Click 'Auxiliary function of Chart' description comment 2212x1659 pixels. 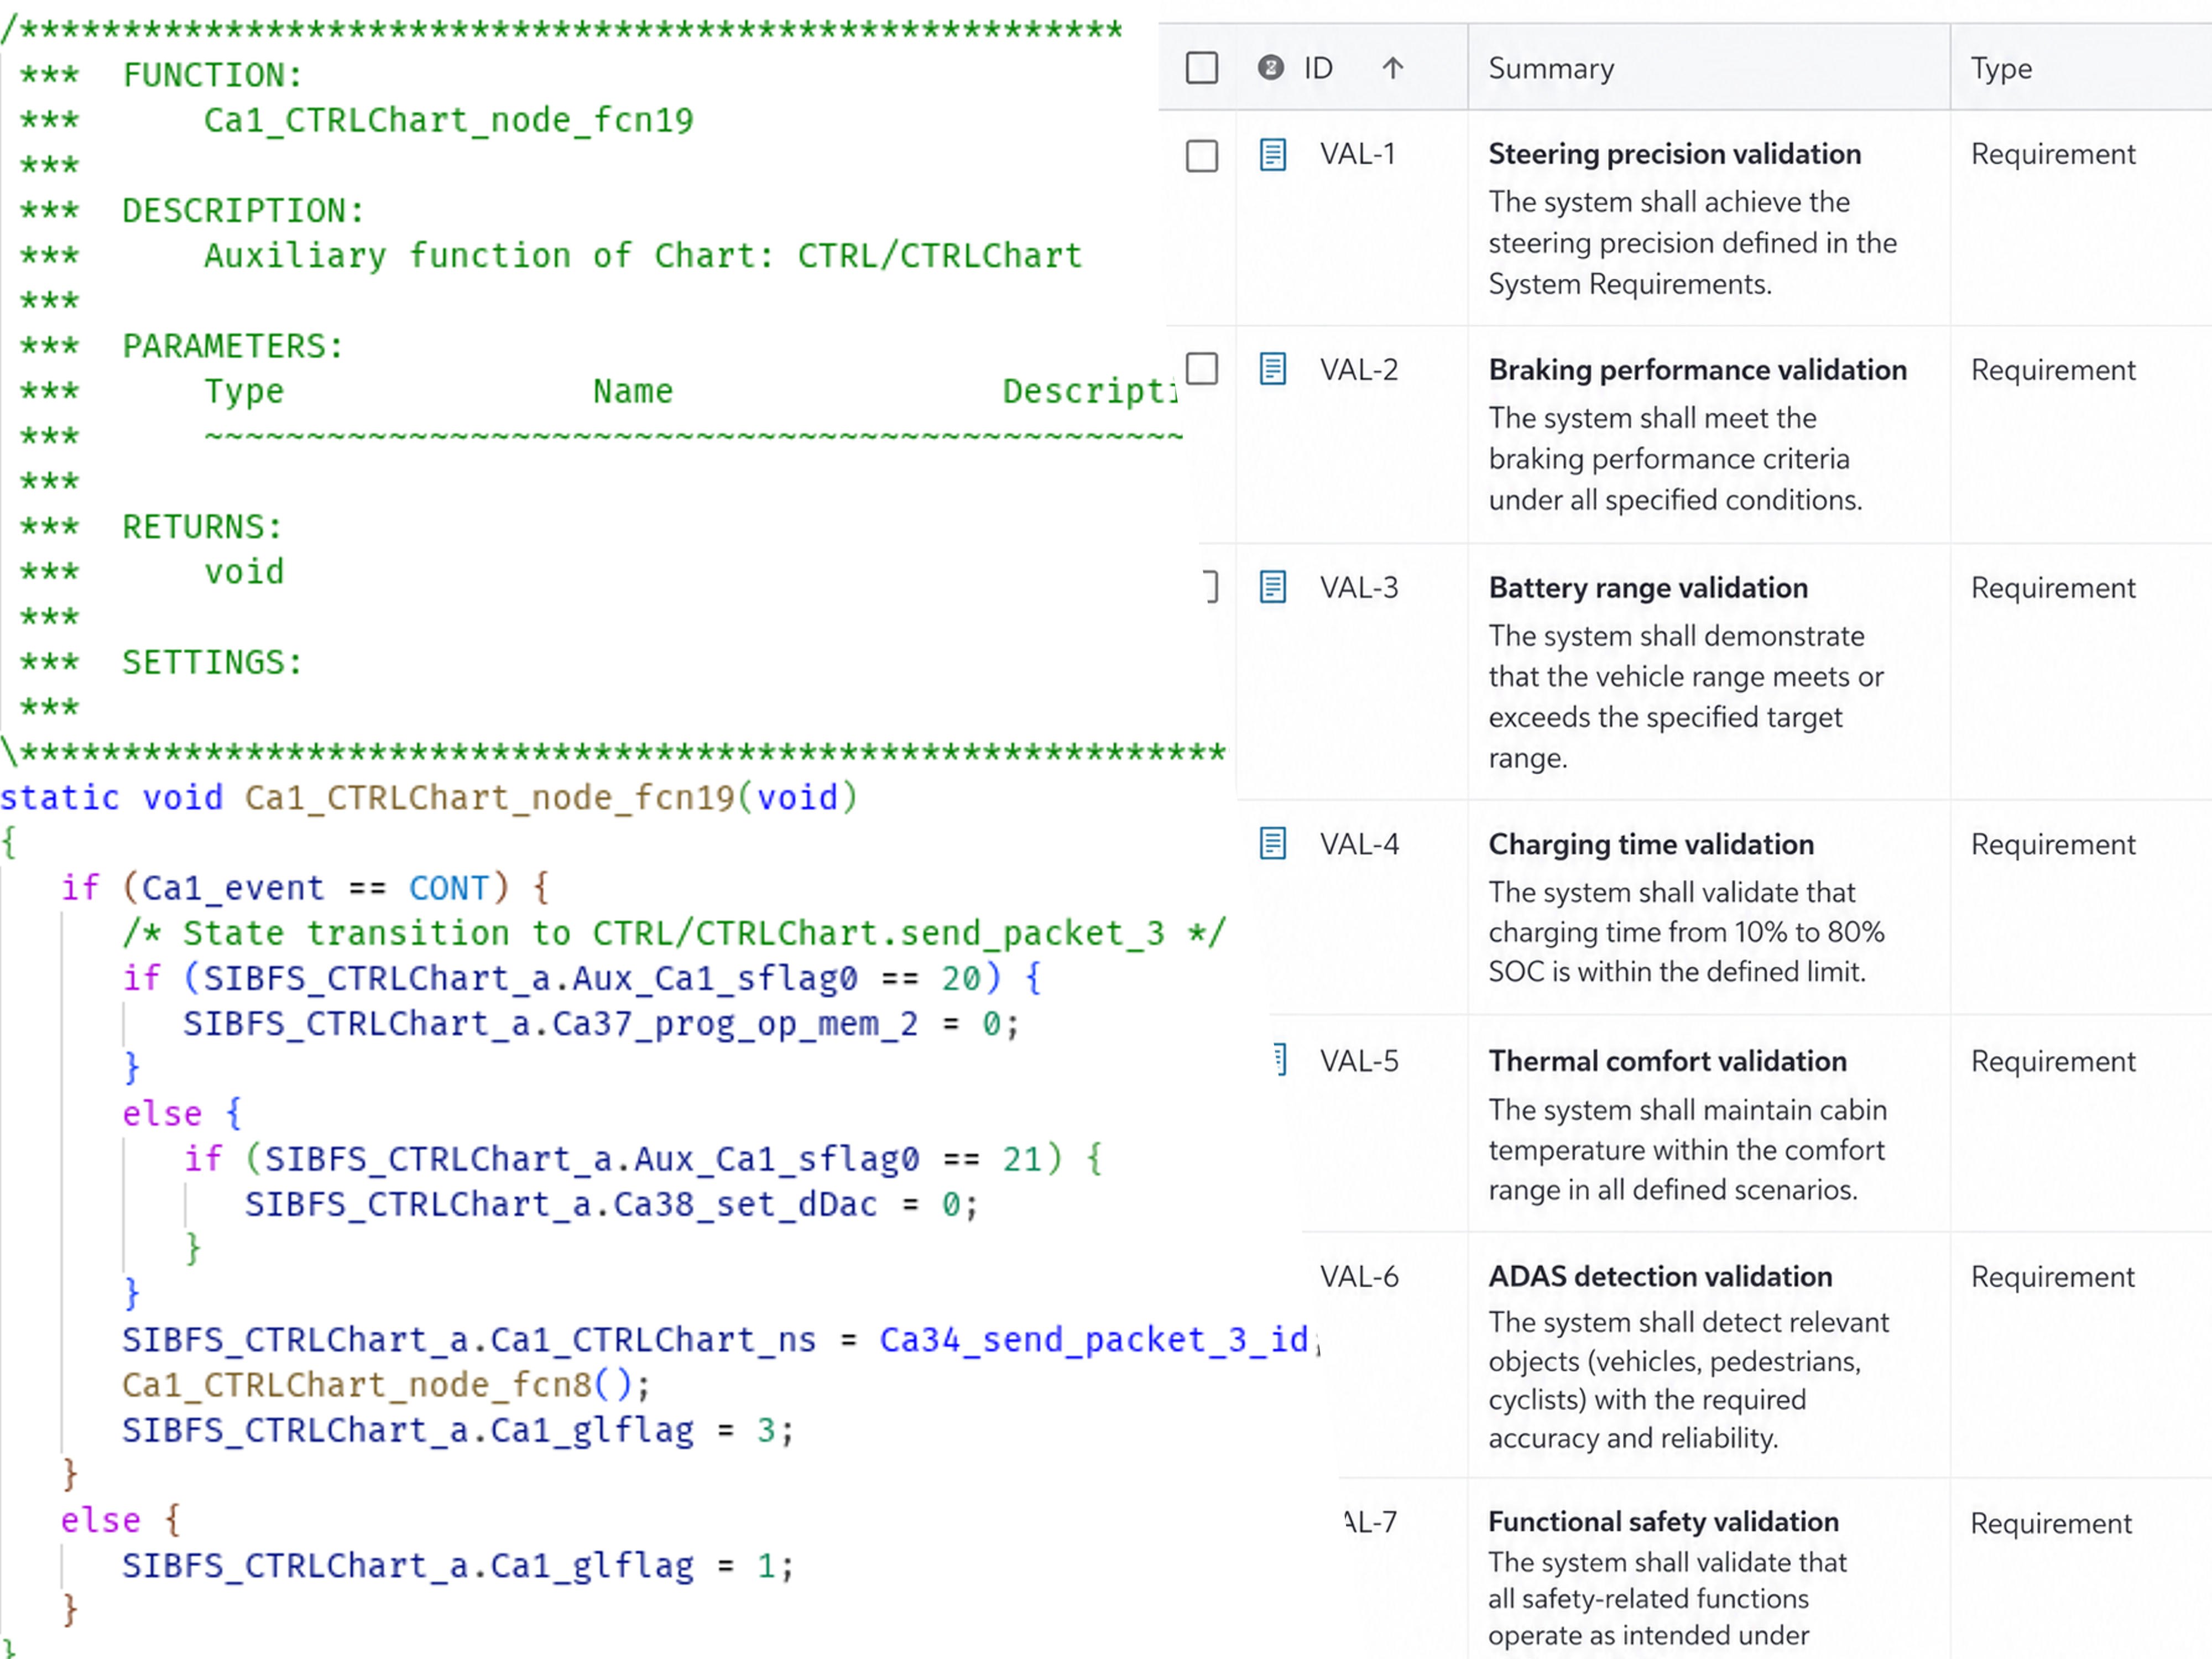pos(643,256)
